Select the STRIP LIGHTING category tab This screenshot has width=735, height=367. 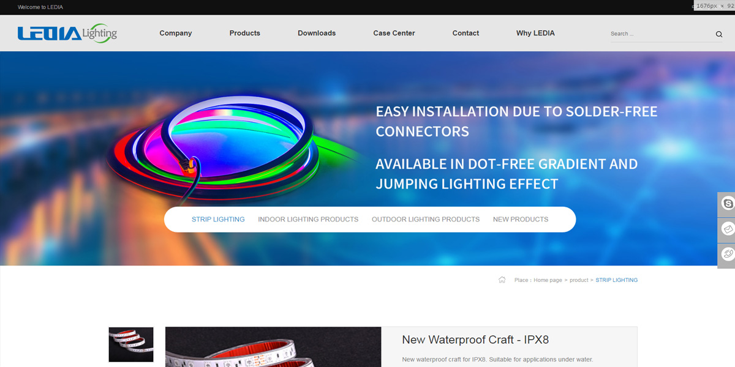pos(218,219)
